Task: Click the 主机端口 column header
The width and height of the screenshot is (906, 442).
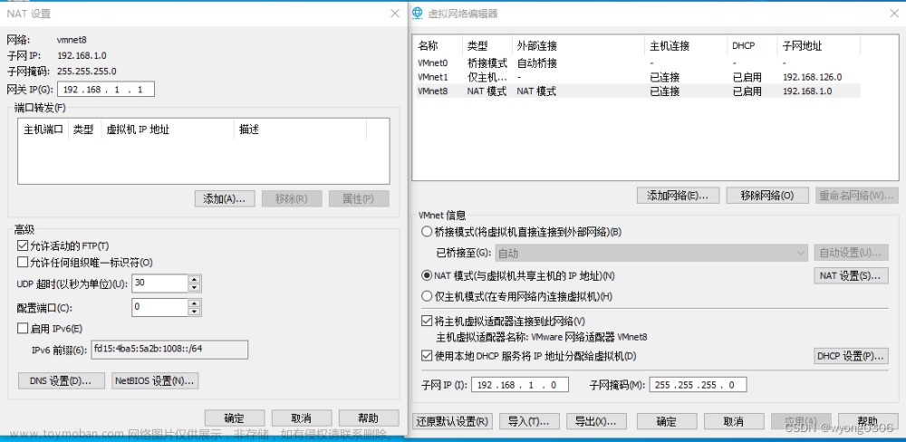Action: [43, 129]
